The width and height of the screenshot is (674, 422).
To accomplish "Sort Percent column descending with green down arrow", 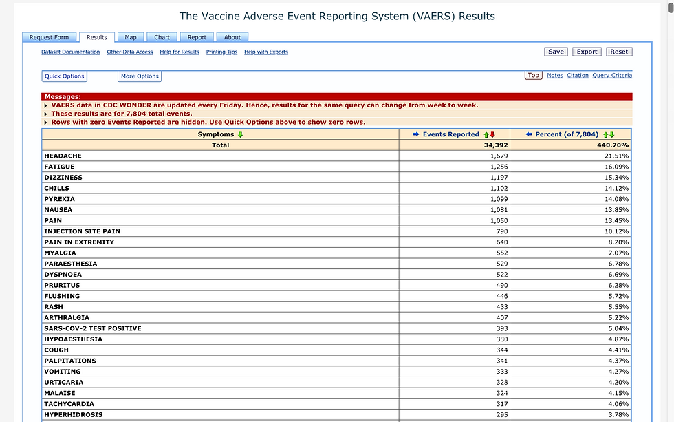I will [x=612, y=135].
